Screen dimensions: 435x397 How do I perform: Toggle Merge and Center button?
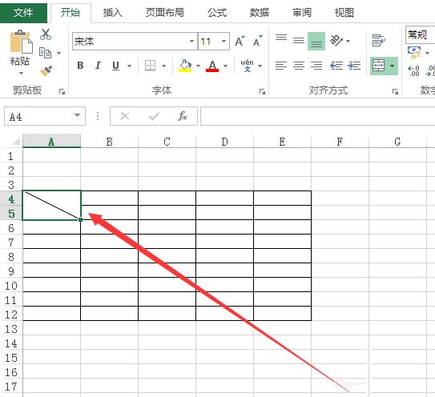378,66
